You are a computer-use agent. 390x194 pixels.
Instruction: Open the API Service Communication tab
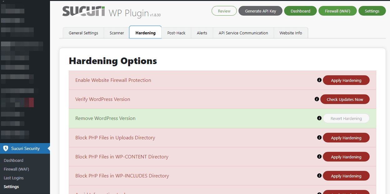[243, 33]
